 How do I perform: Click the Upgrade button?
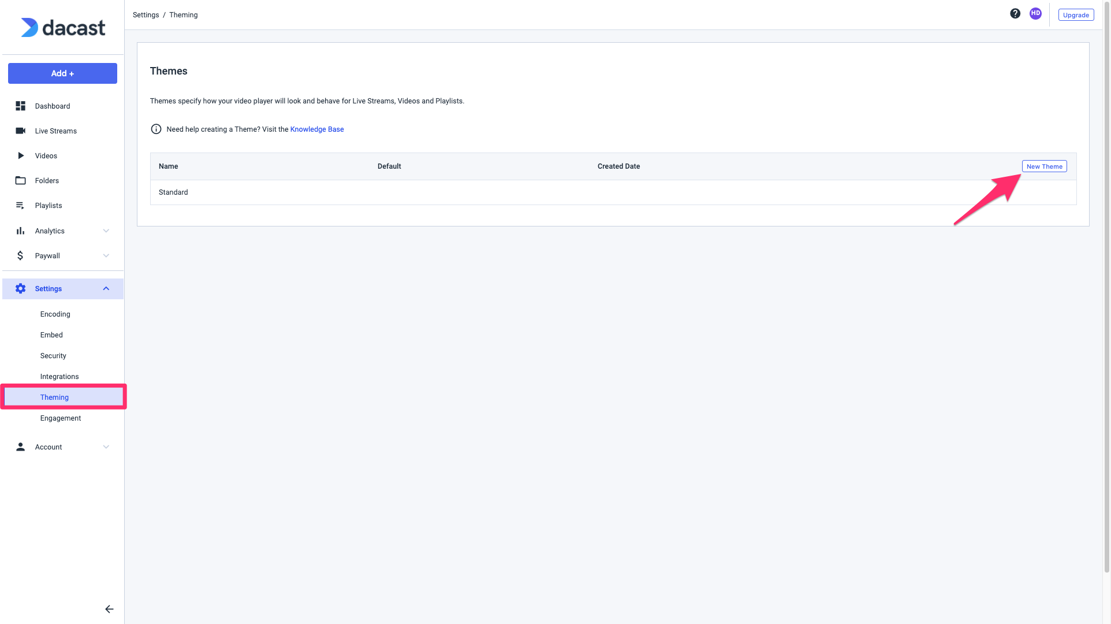tap(1076, 14)
